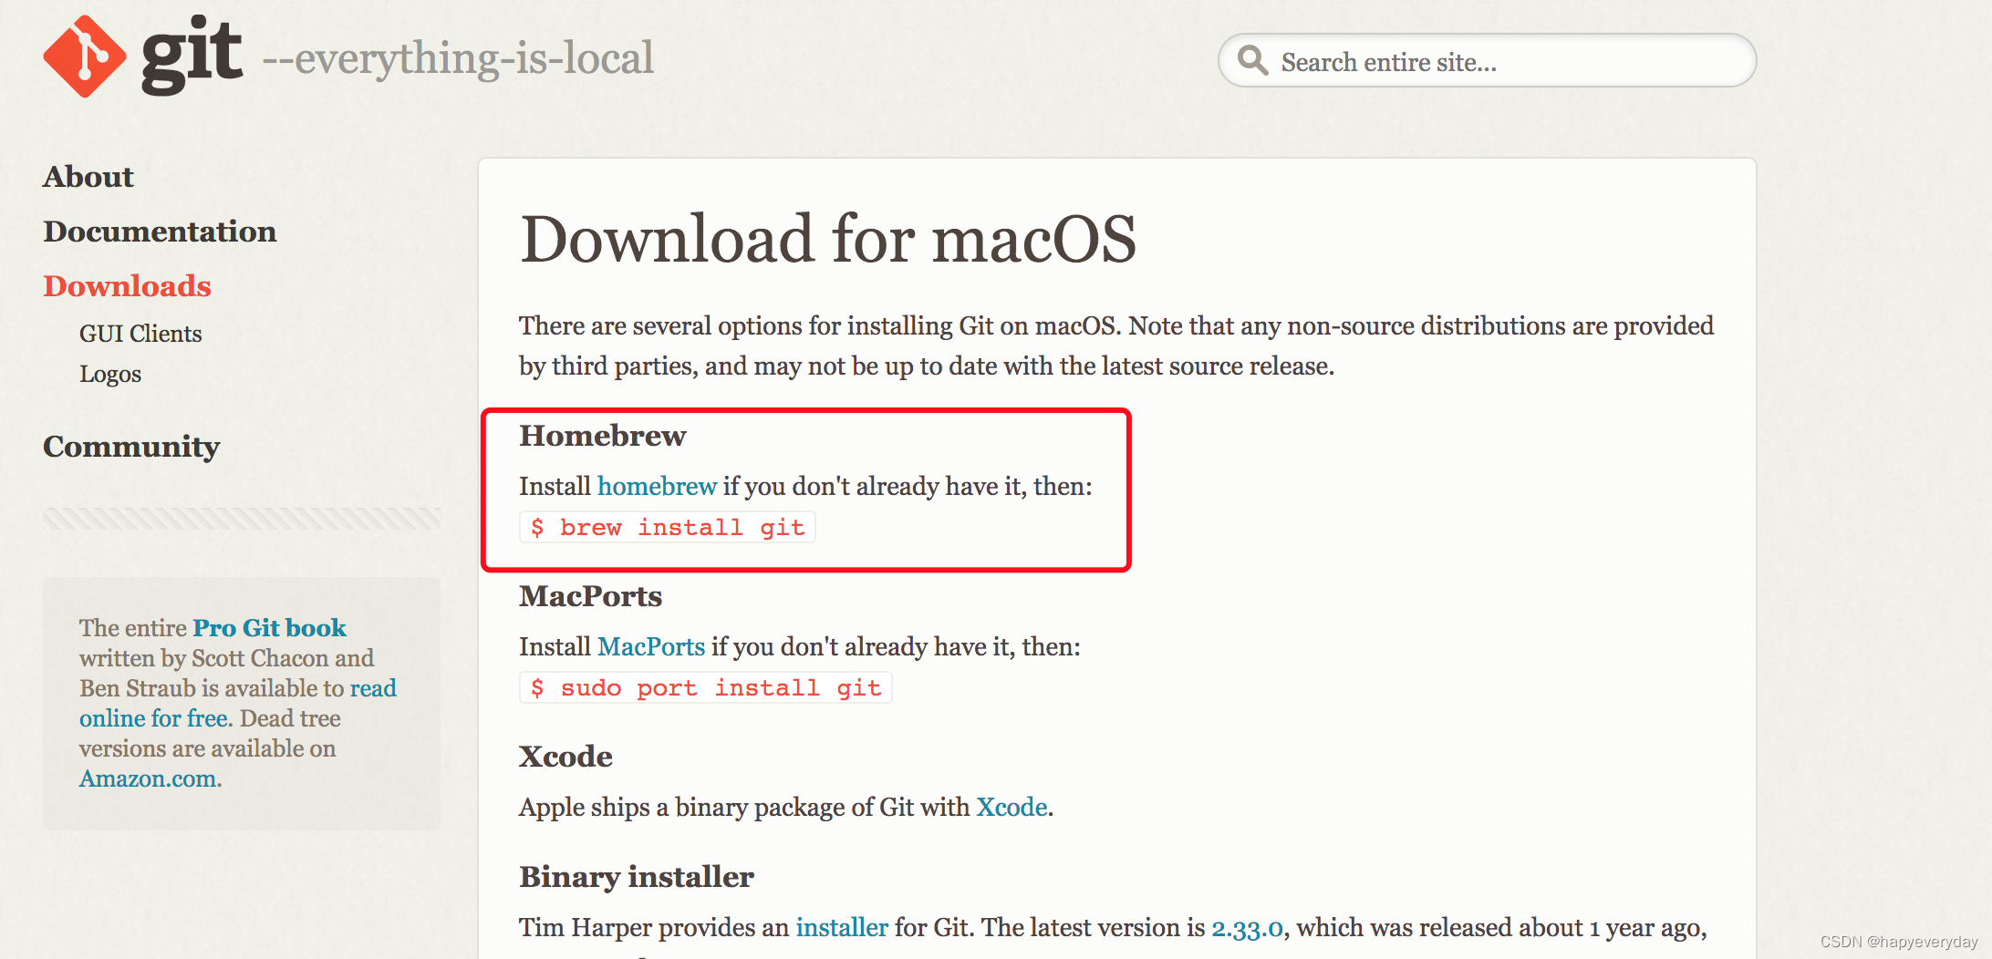Click the "Download for macOS" heading
This screenshot has height=959, width=1992.
(828, 239)
